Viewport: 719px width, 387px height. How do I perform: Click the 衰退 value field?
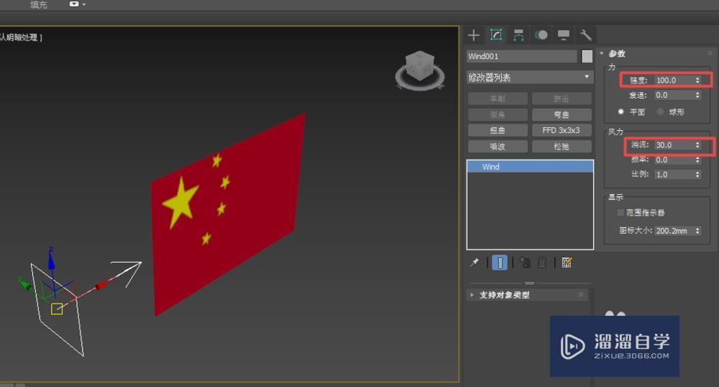tap(674, 95)
